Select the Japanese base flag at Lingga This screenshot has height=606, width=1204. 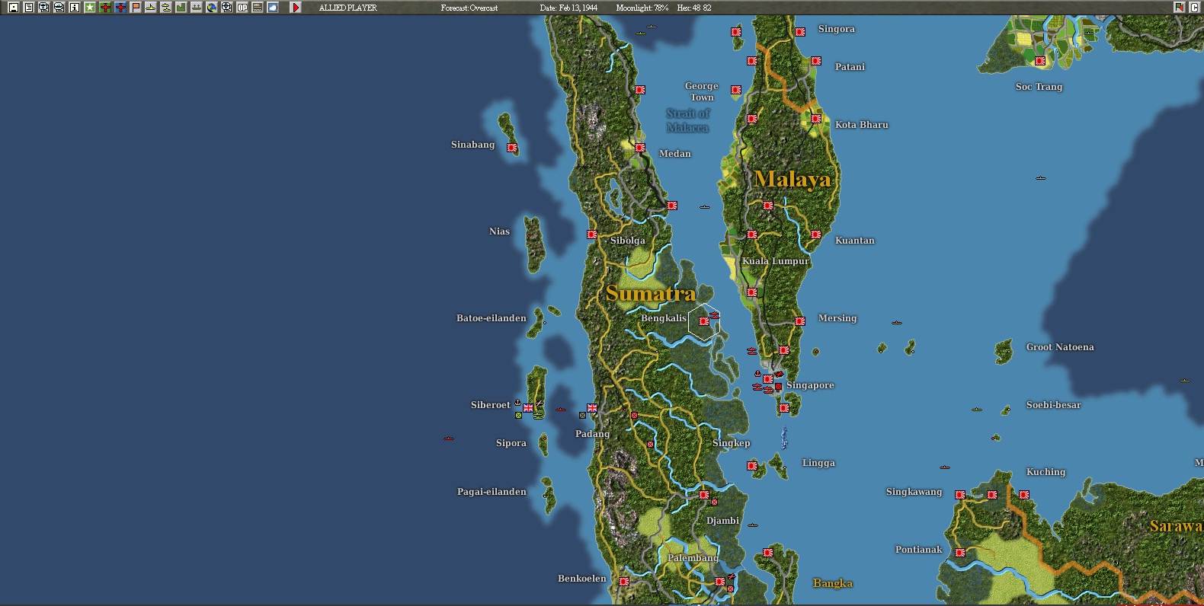click(752, 466)
